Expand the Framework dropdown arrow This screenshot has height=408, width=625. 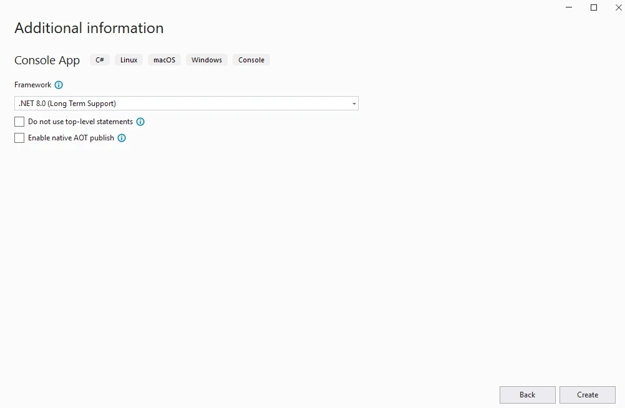pos(354,104)
